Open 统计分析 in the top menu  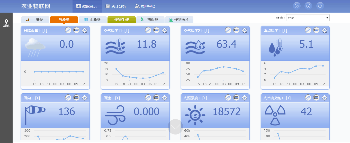coord(116,6)
